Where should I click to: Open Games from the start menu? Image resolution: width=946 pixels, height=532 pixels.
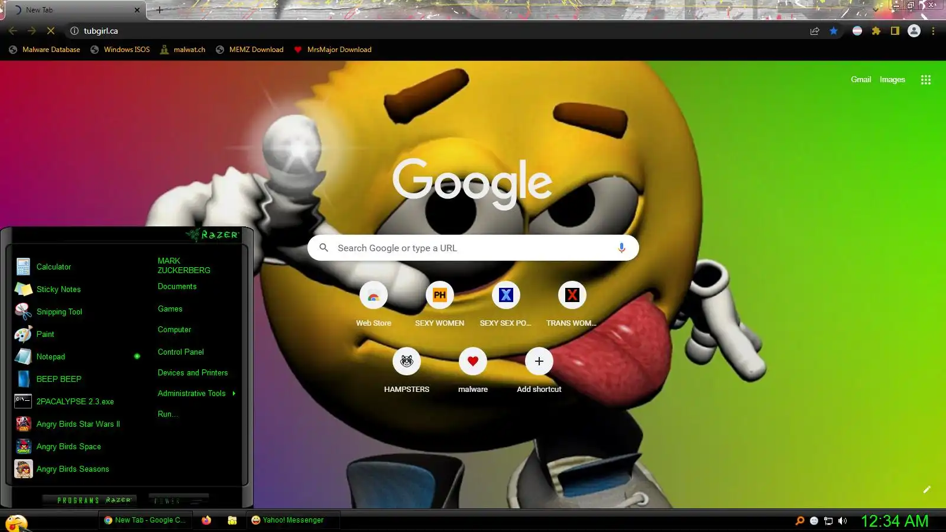tap(170, 309)
